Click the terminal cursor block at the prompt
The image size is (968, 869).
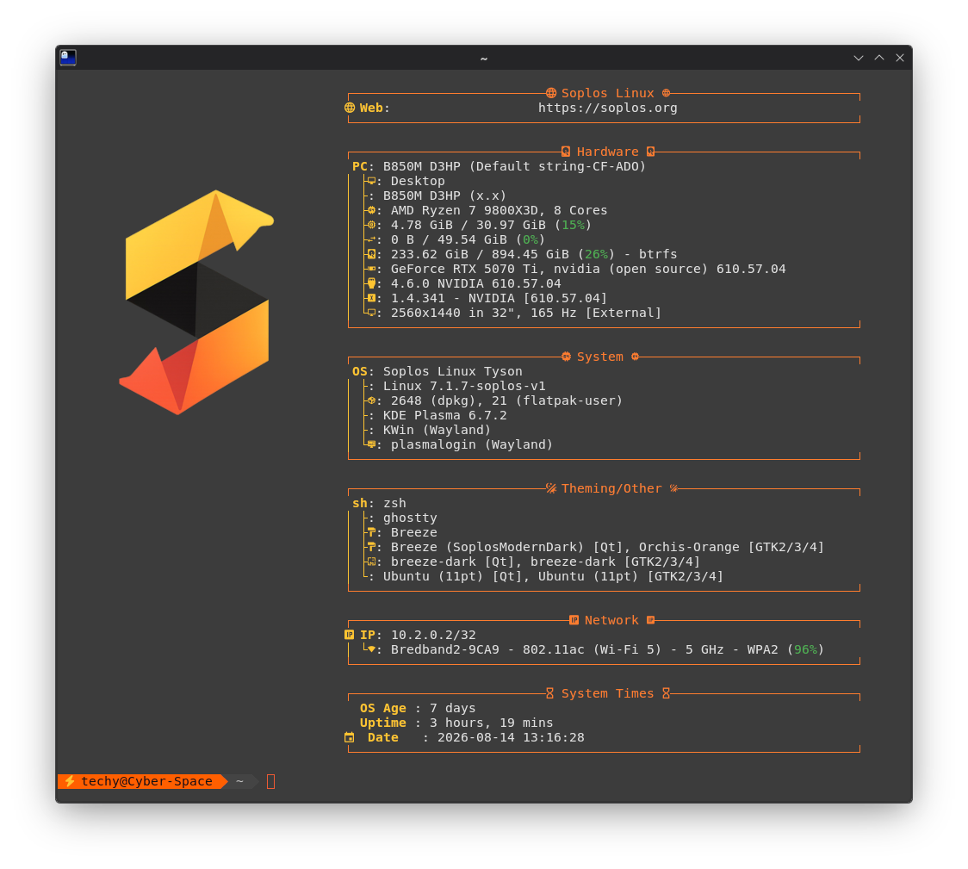[x=271, y=782]
